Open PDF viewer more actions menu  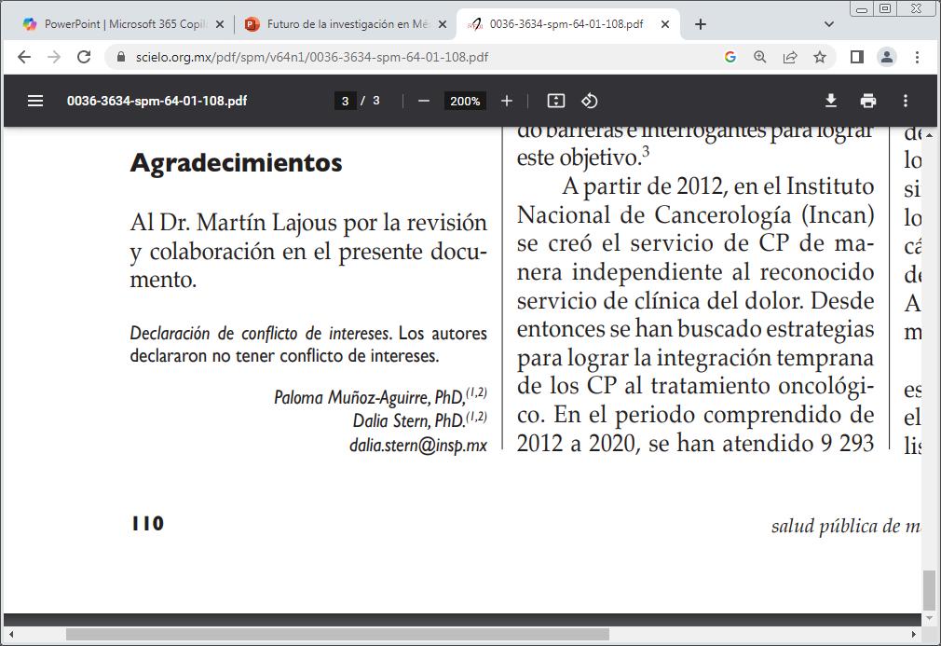pos(906,101)
